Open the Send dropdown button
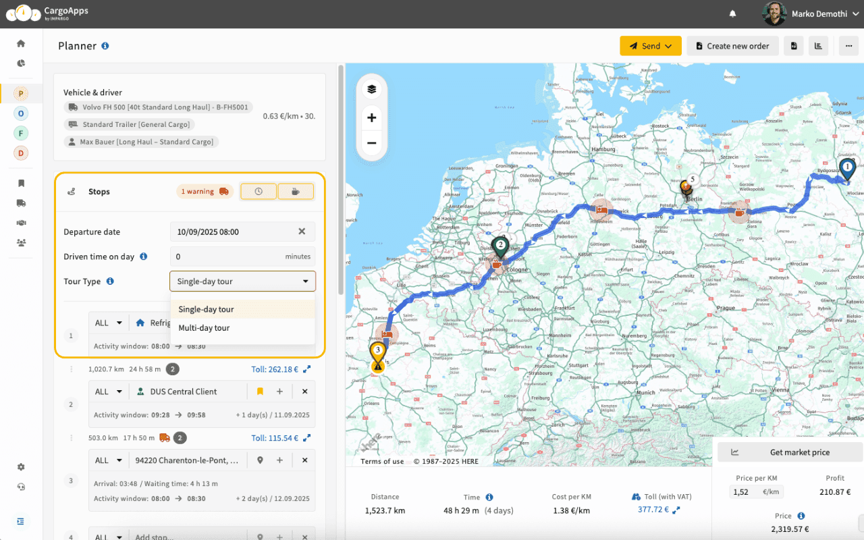This screenshot has width=864, height=540. click(x=650, y=46)
